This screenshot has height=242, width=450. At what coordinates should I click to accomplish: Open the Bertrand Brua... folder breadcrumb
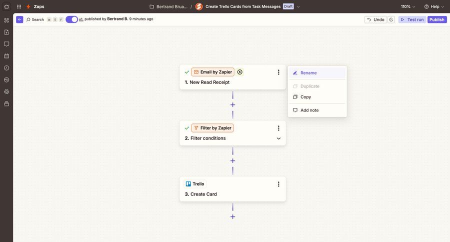pyautogui.click(x=168, y=6)
